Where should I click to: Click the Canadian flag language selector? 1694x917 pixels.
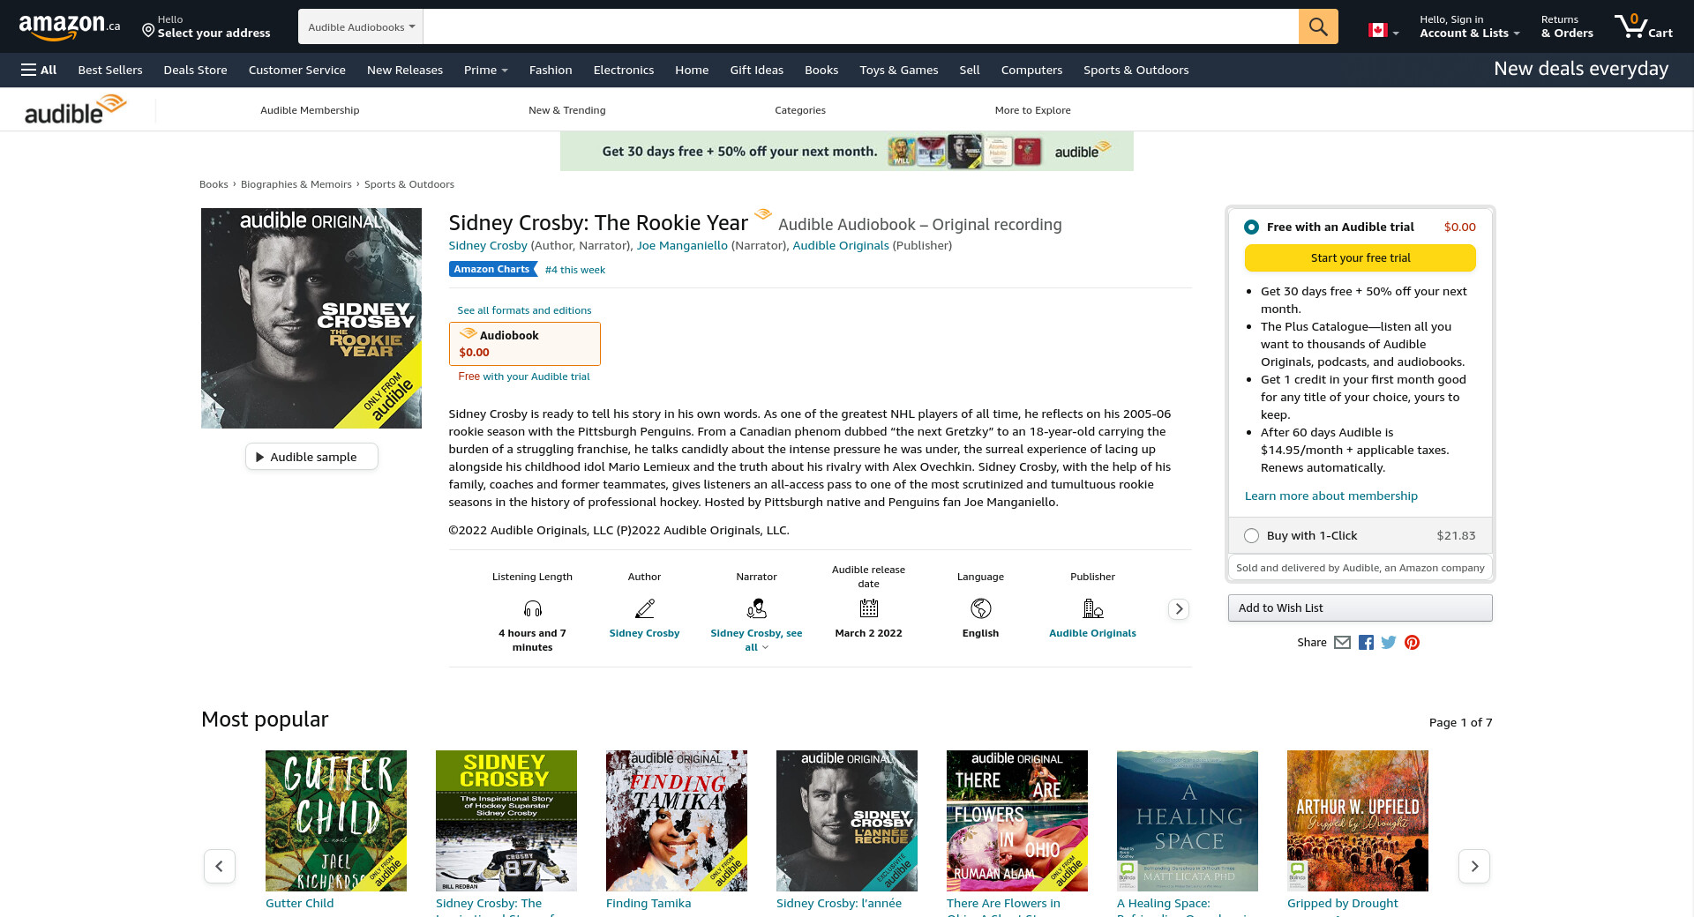pos(1383,30)
